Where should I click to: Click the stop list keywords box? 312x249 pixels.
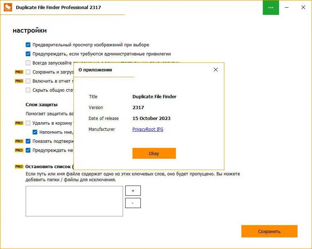74,201
